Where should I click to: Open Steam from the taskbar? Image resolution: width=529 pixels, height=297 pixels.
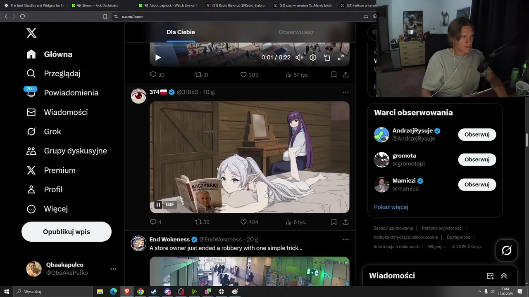coord(154,292)
